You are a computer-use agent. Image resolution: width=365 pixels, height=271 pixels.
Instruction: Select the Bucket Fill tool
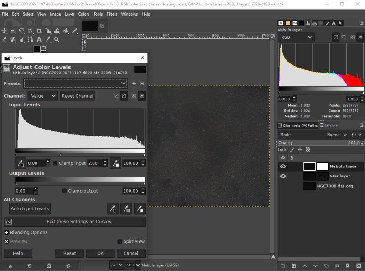[66, 31]
